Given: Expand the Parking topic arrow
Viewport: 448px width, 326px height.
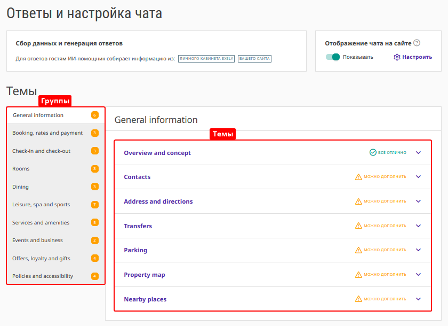Looking at the screenshot, I should 418,250.
